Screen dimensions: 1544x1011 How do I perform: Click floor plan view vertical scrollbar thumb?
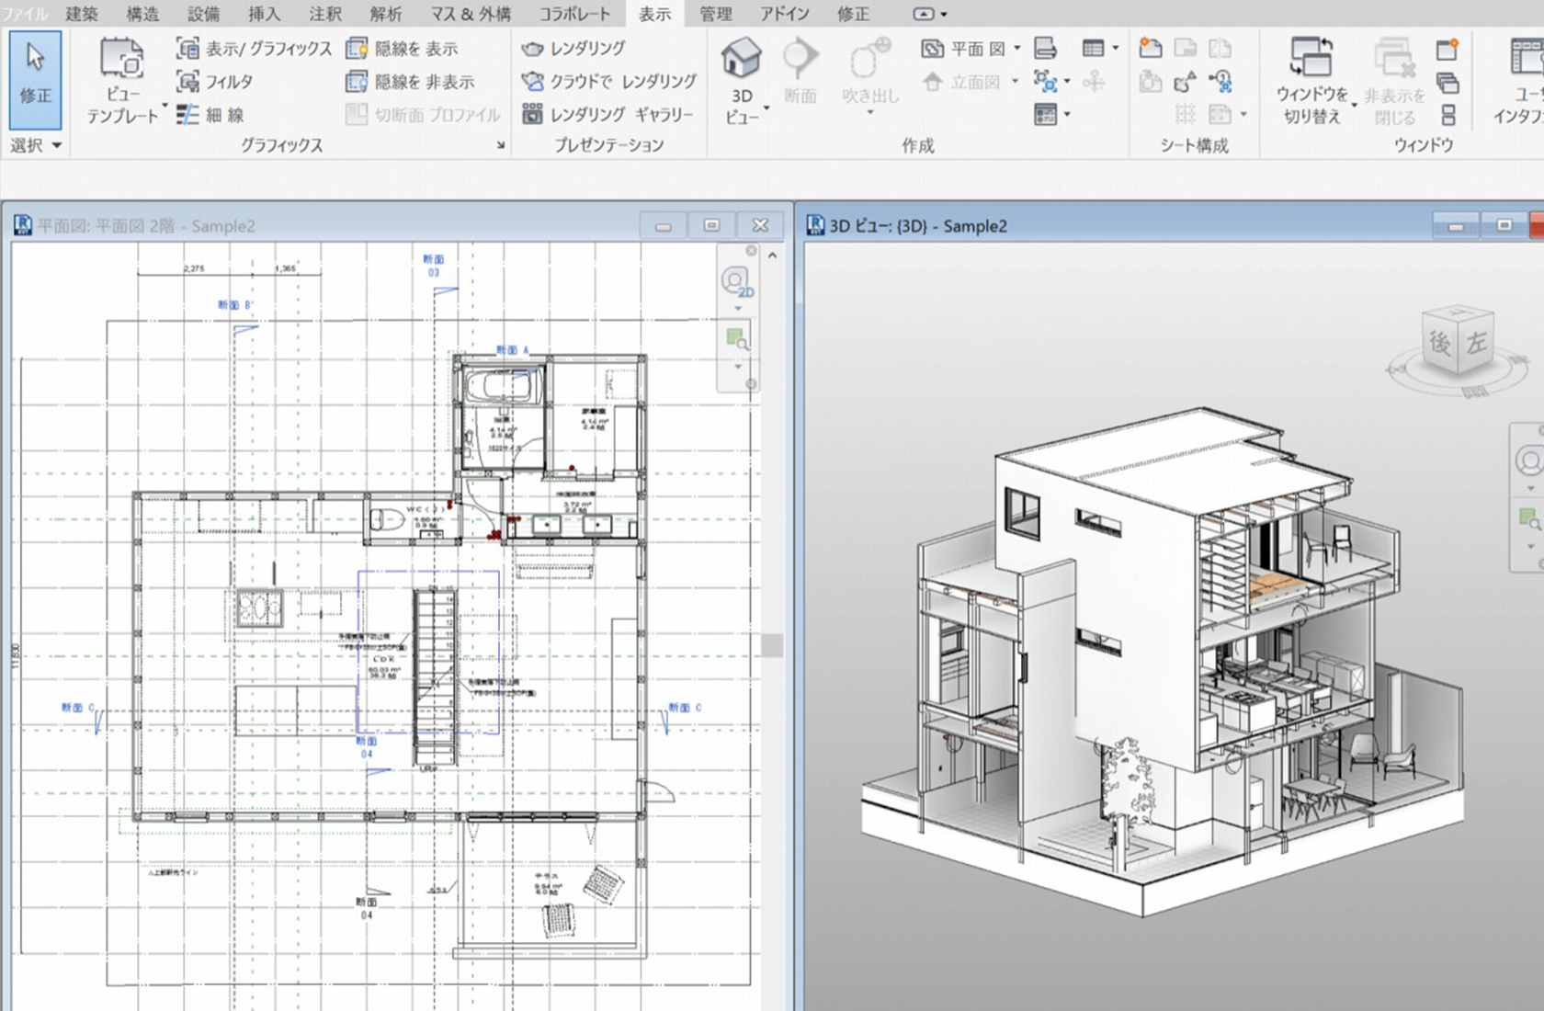772,645
